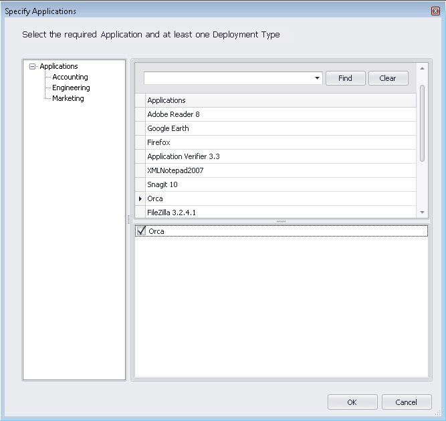
Task: Select Application Verifier 3.3 entry
Action: pos(183,156)
